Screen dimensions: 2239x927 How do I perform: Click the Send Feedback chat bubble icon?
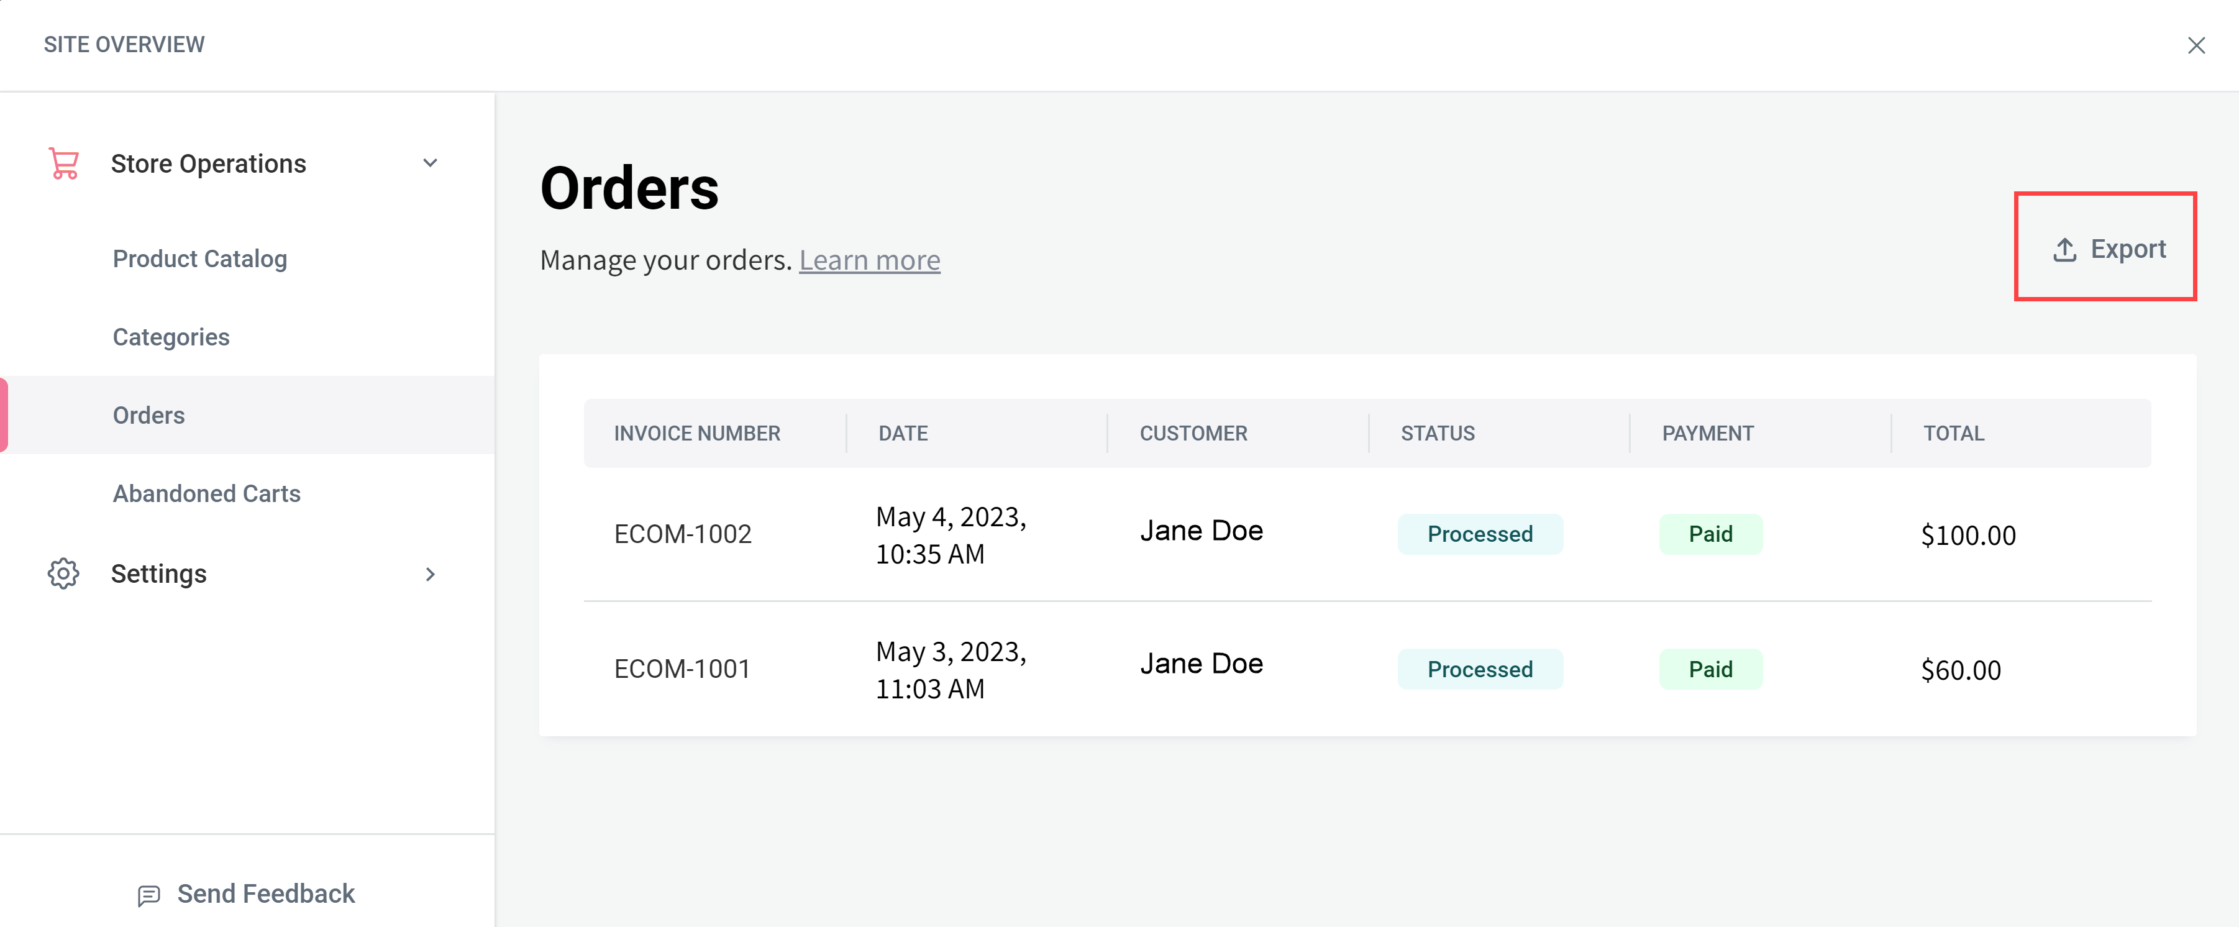coord(148,895)
